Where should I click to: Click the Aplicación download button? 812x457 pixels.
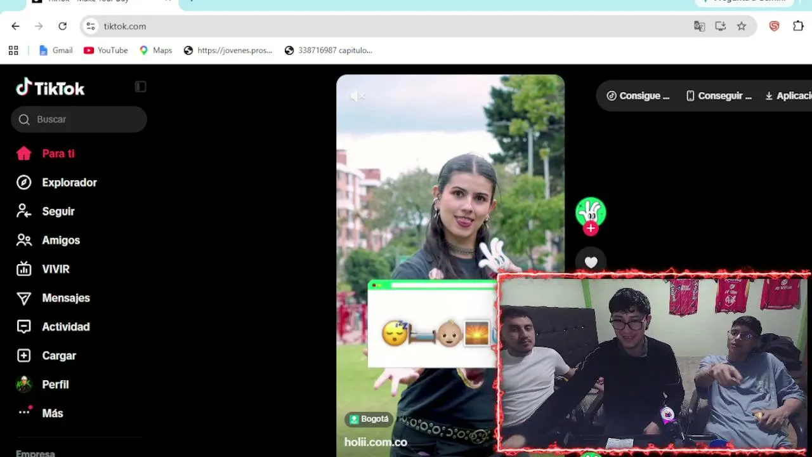[788, 96]
